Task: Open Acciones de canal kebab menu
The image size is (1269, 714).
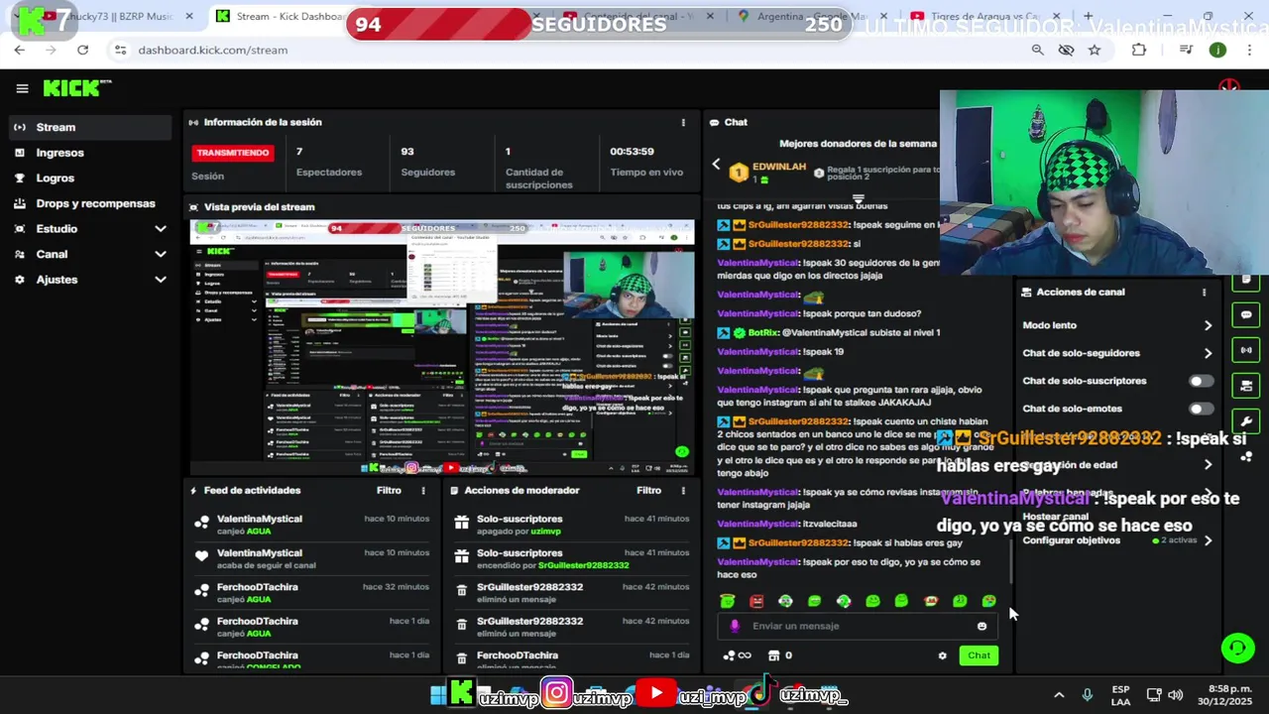Action: point(1205,293)
